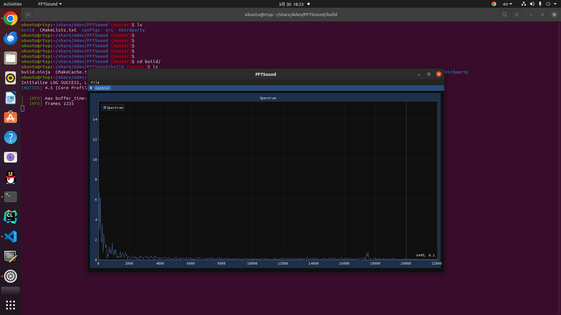Maximize the FFTSound window
Screen dimensions: 561x315
click(x=429, y=74)
